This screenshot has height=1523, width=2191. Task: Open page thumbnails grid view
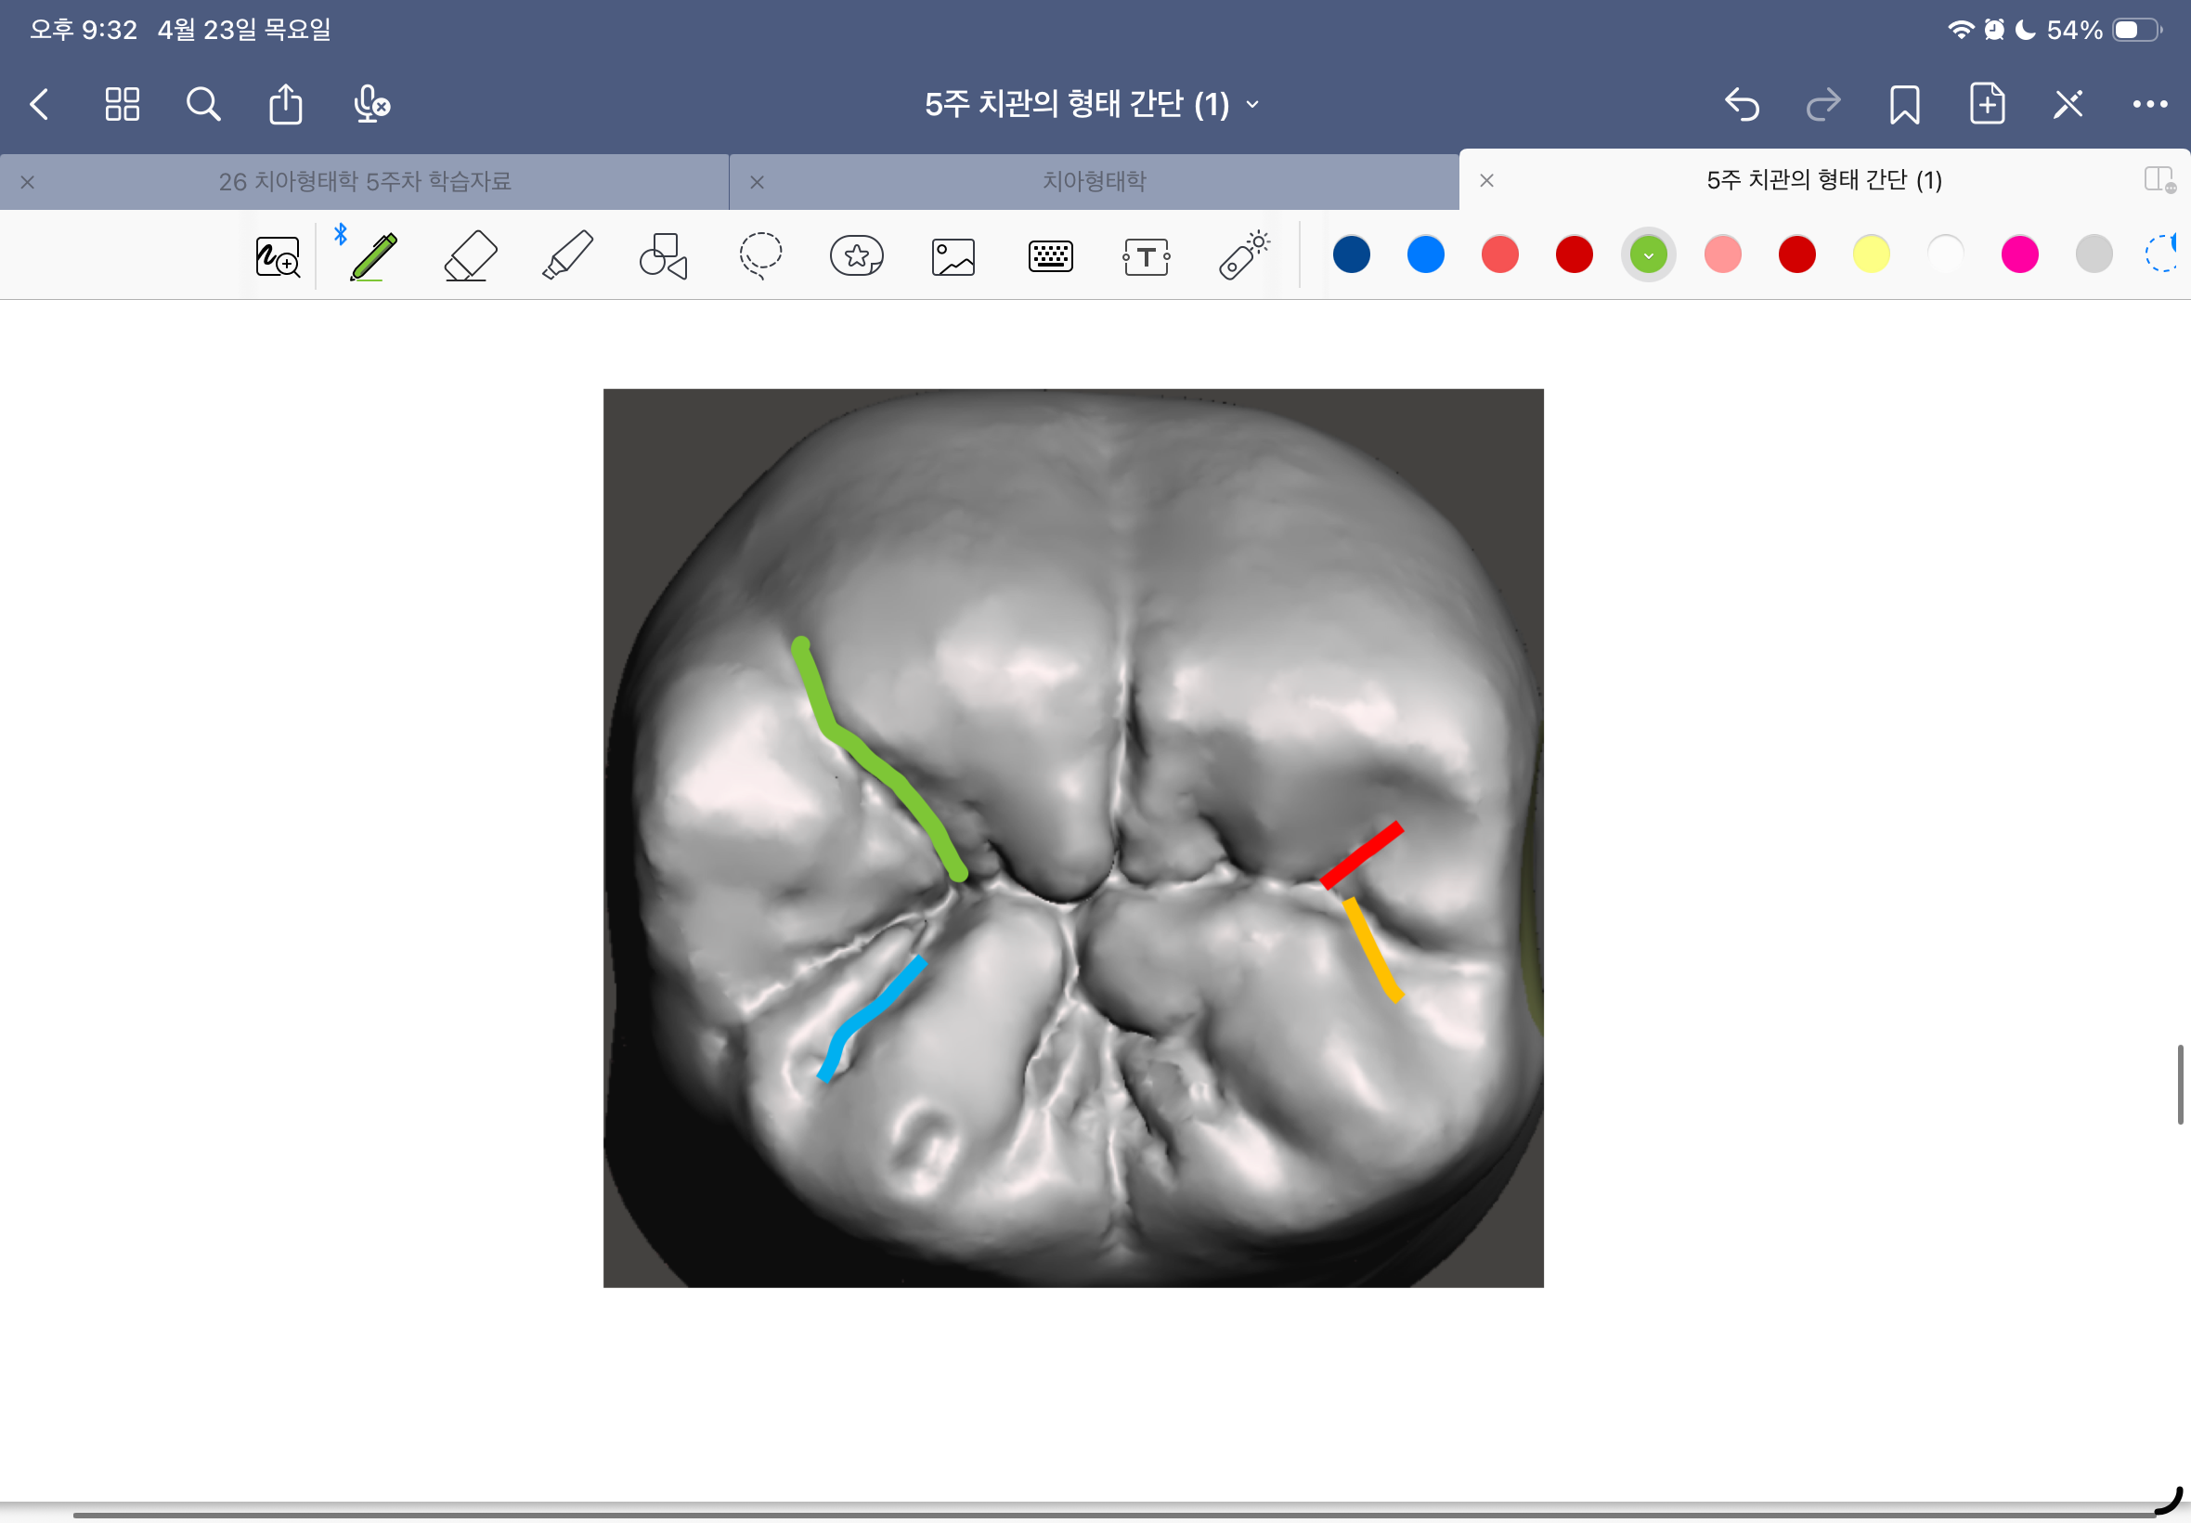123,104
